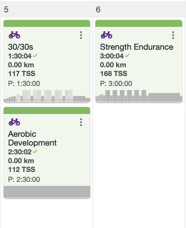Open the Aerobic Development workout title
Image resolution: width=186 pixels, height=228 pixels.
(x=32, y=138)
